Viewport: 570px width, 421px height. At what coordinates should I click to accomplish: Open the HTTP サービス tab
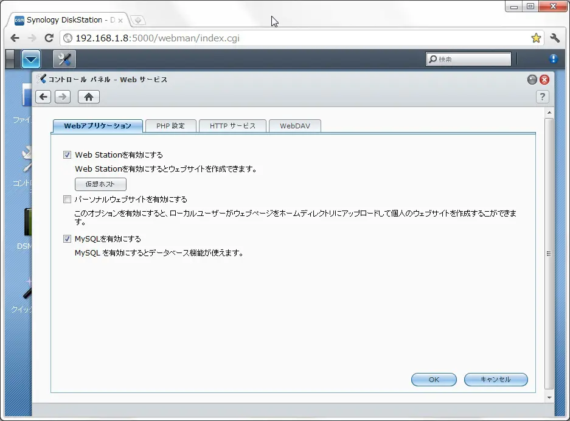[232, 126]
